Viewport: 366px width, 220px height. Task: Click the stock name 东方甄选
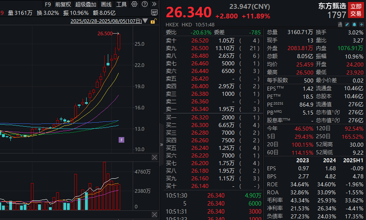pyautogui.click(x=332, y=6)
